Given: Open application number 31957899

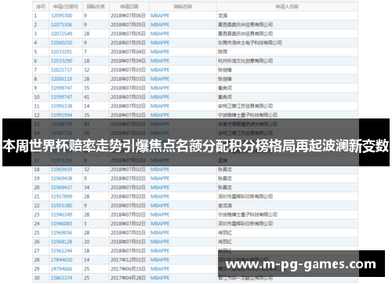Looking at the screenshot, I should click(61, 196).
